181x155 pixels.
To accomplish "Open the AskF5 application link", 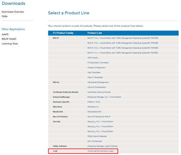I will [5, 34].
